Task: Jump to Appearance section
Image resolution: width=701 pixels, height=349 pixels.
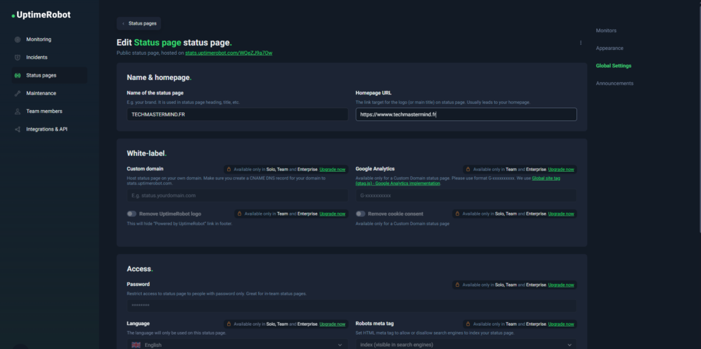Action: [x=609, y=49]
